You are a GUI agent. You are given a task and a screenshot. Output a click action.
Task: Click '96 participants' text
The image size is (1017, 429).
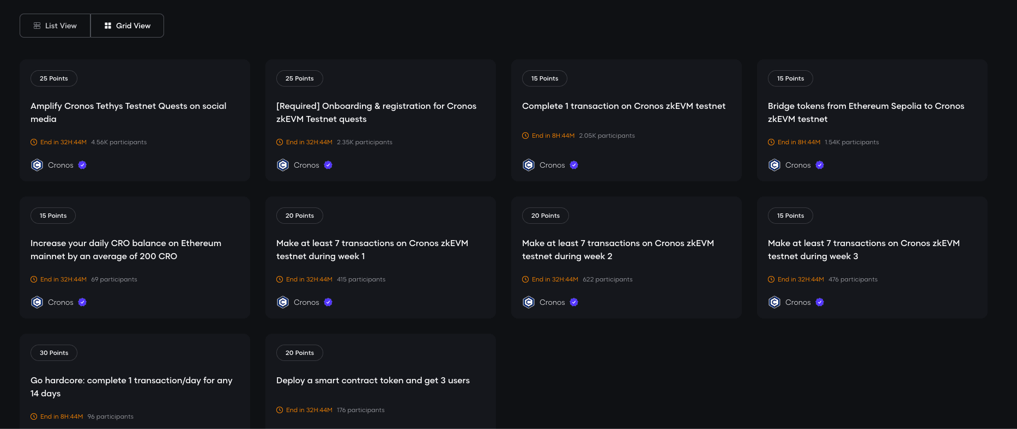[x=111, y=416]
